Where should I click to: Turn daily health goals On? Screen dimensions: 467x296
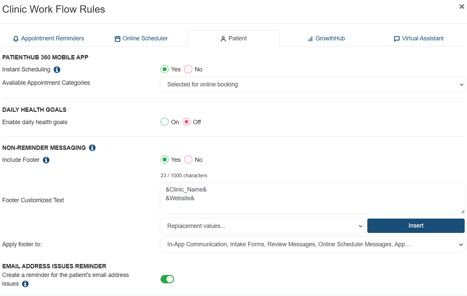165,122
